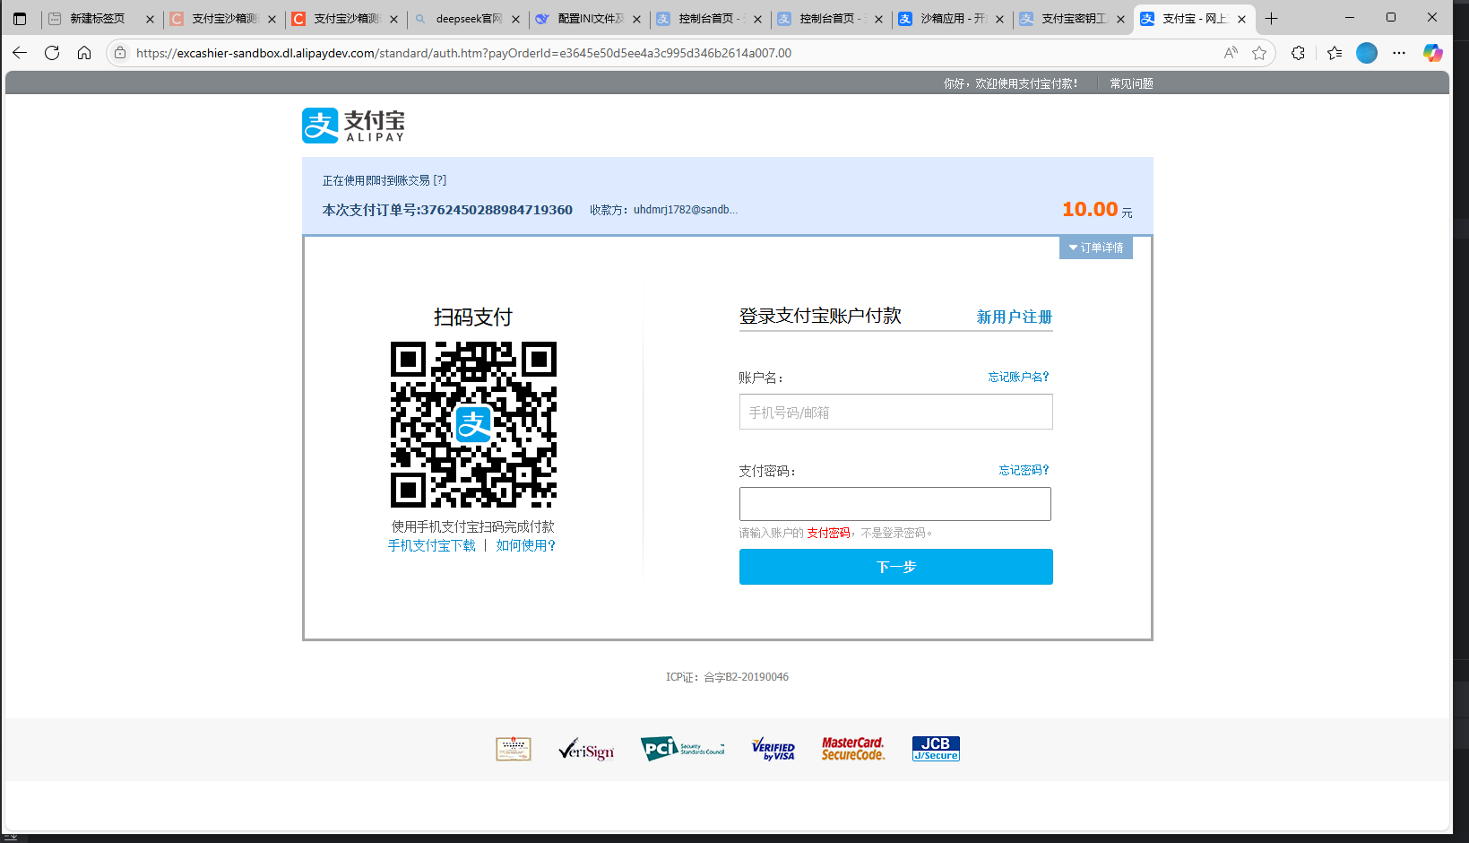Image resolution: width=1469 pixels, height=843 pixels.
Task: Focus the 账户名 phone/email input field
Action: [x=896, y=412]
